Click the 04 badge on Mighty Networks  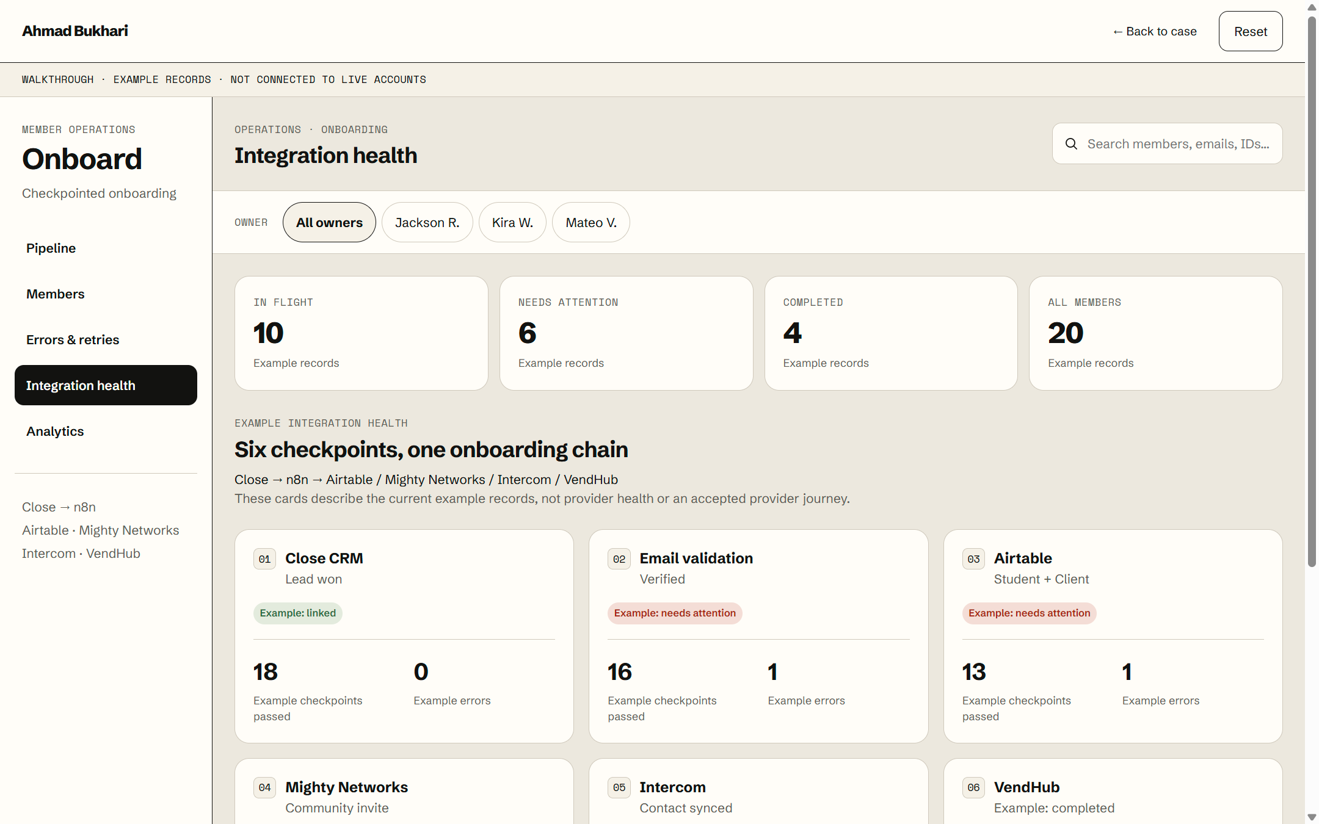(264, 787)
